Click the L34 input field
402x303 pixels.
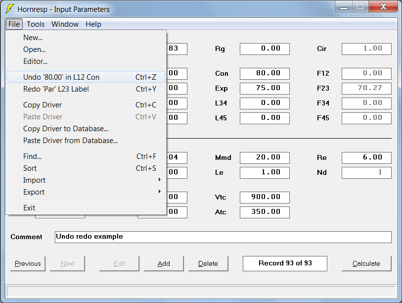pos(265,103)
